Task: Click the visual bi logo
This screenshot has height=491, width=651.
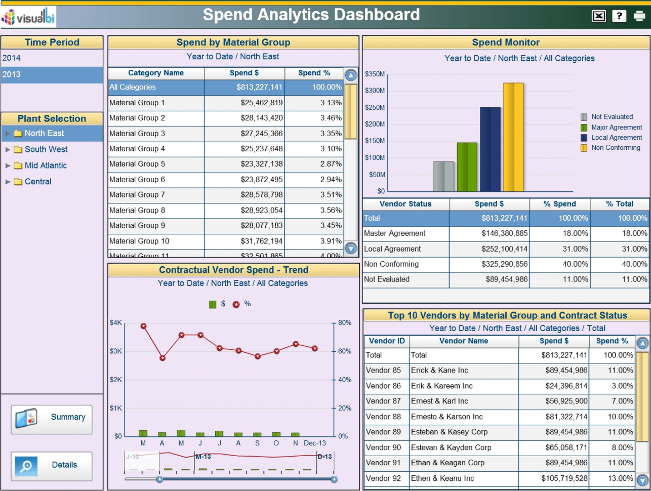Action: pyautogui.click(x=28, y=16)
